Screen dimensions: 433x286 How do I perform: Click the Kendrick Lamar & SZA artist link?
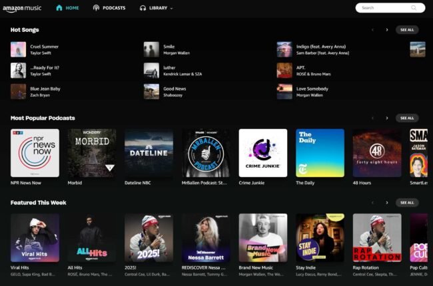(183, 74)
